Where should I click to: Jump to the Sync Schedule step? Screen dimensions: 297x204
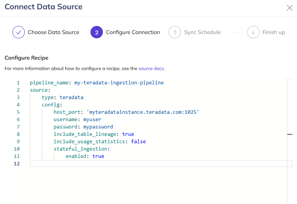pyautogui.click(x=202, y=32)
